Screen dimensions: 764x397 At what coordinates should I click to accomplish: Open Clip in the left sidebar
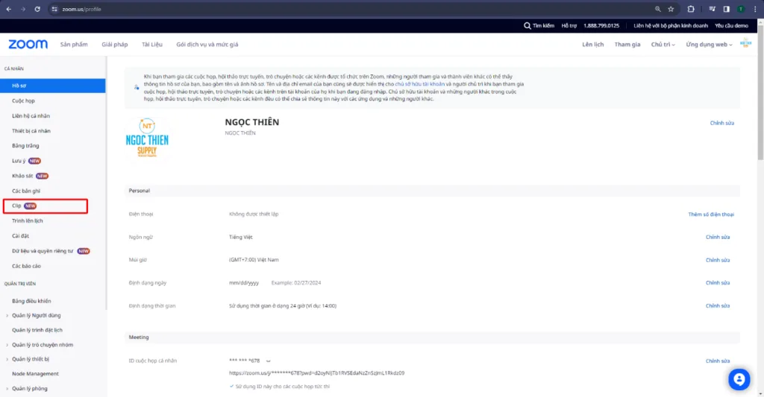click(x=16, y=205)
